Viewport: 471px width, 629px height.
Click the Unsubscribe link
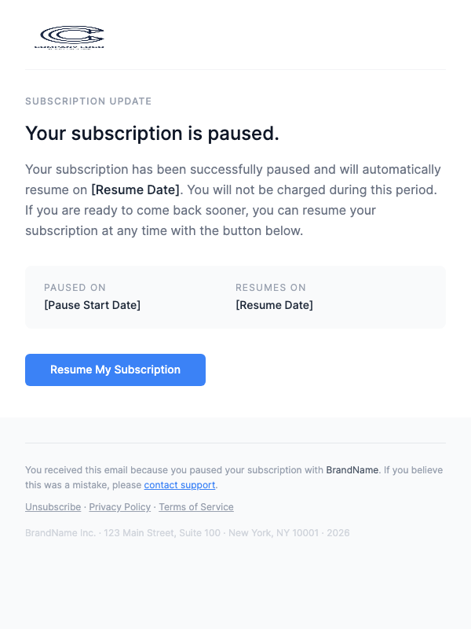point(53,507)
